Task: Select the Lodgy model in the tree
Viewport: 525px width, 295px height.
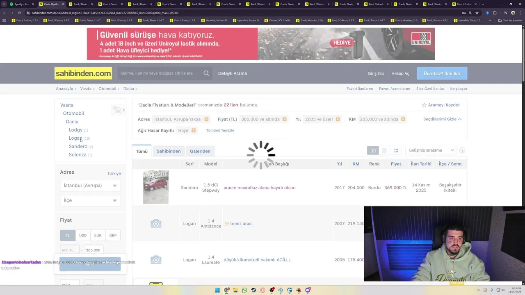Action: (x=75, y=130)
